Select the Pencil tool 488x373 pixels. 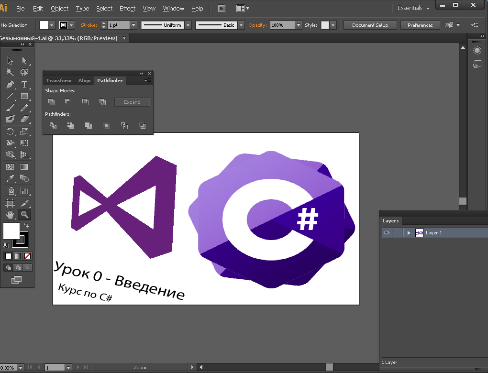click(x=24, y=108)
